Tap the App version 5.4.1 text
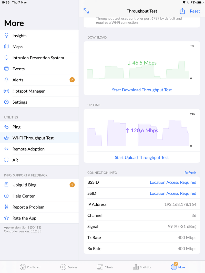 tap(23, 227)
